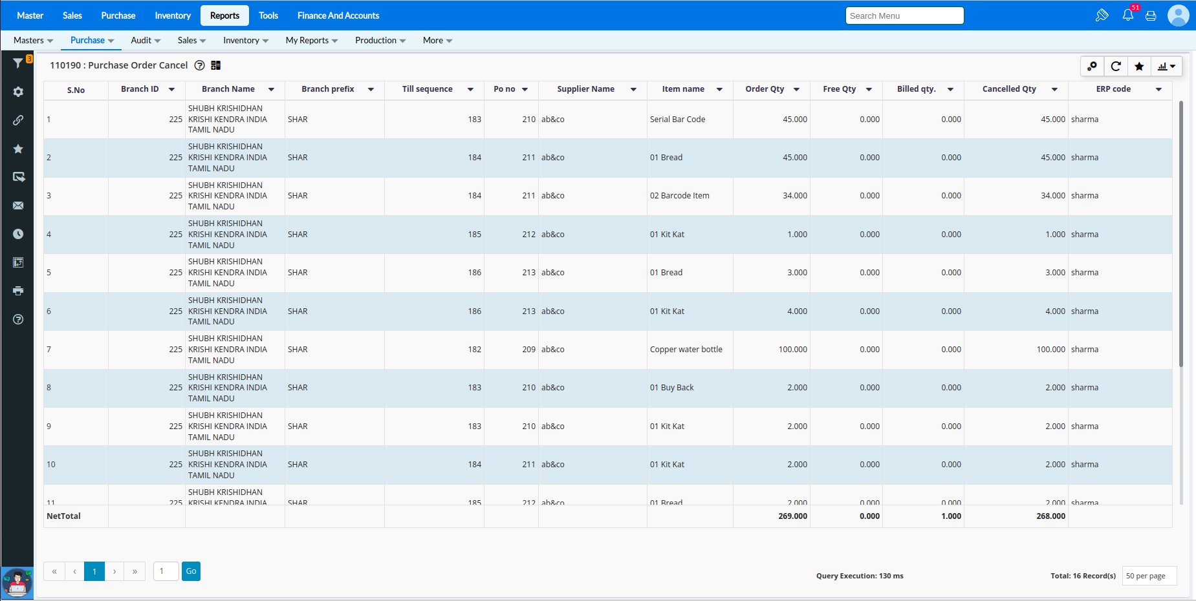
Task: Open the envelope email icon in sidebar
Action: pos(18,206)
